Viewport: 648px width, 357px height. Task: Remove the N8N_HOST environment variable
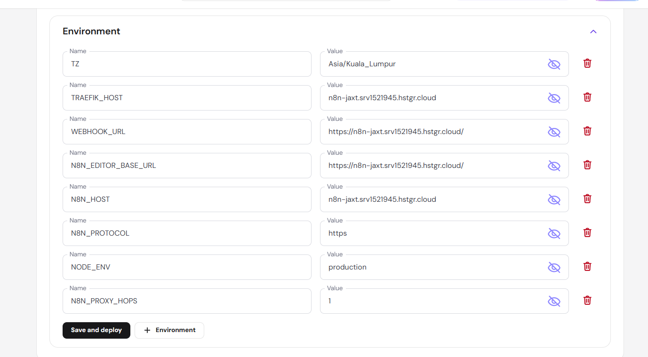click(x=587, y=199)
